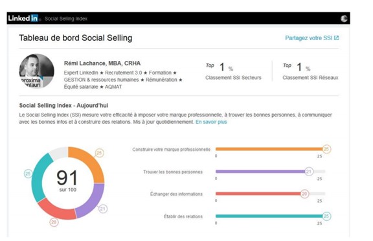Click the Tableau de bord Social Selling title
This screenshot has height=241, width=373.
point(76,38)
